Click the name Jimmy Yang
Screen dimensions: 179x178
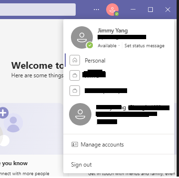[112, 31]
